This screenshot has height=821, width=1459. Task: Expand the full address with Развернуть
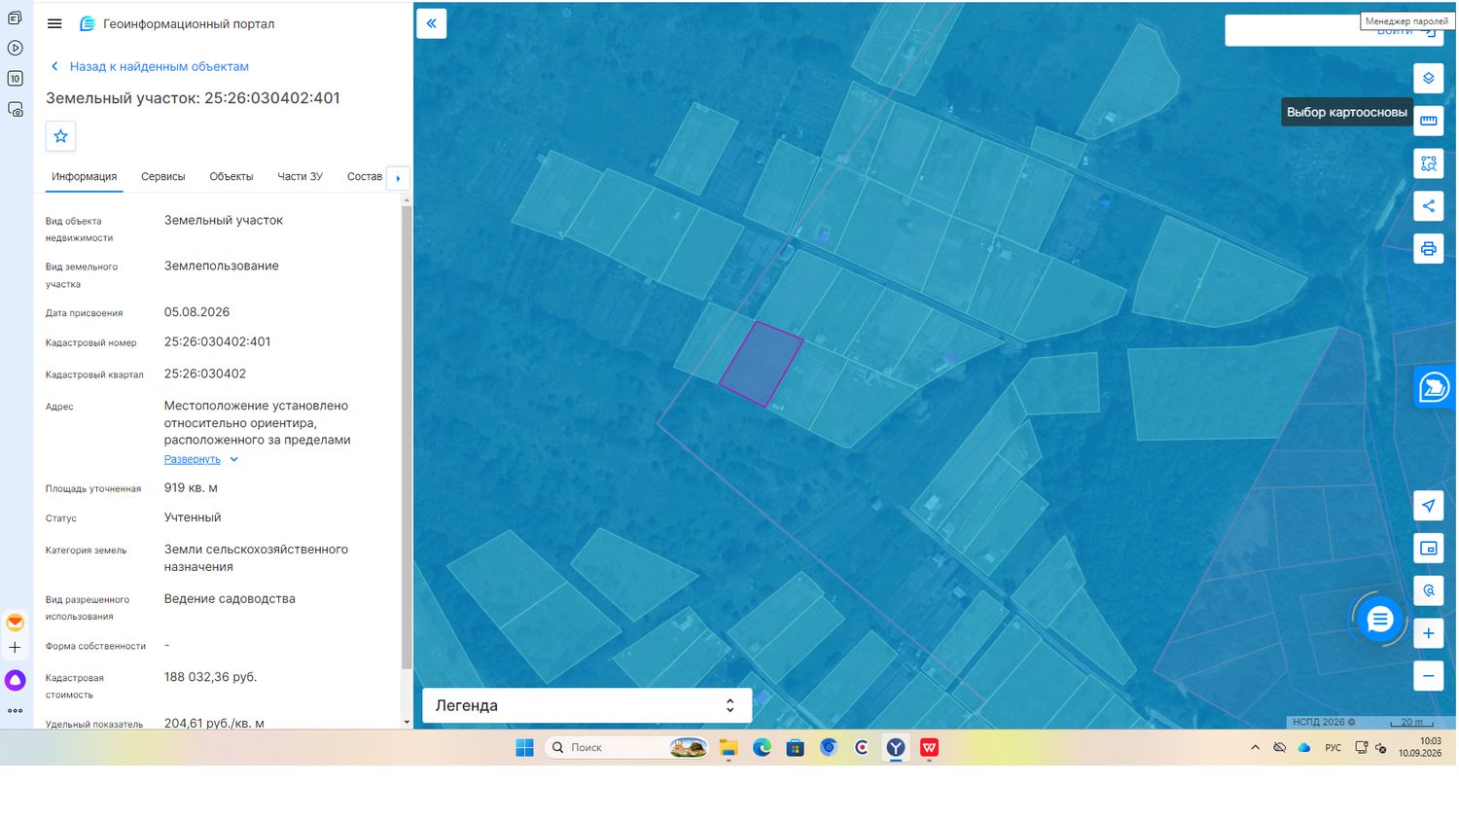click(x=200, y=459)
